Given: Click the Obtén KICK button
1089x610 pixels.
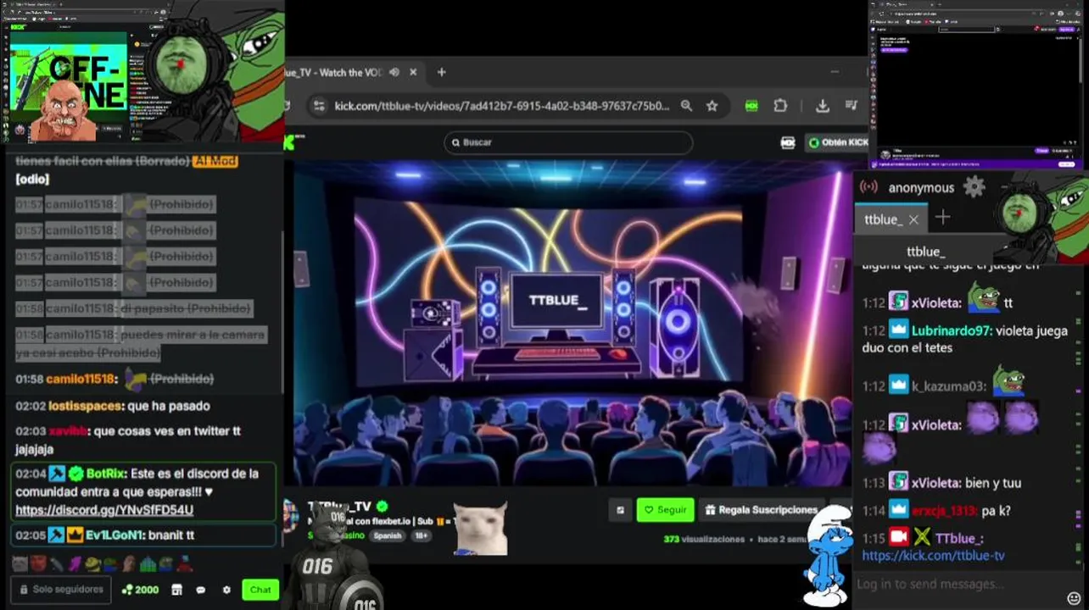Looking at the screenshot, I should click(838, 142).
